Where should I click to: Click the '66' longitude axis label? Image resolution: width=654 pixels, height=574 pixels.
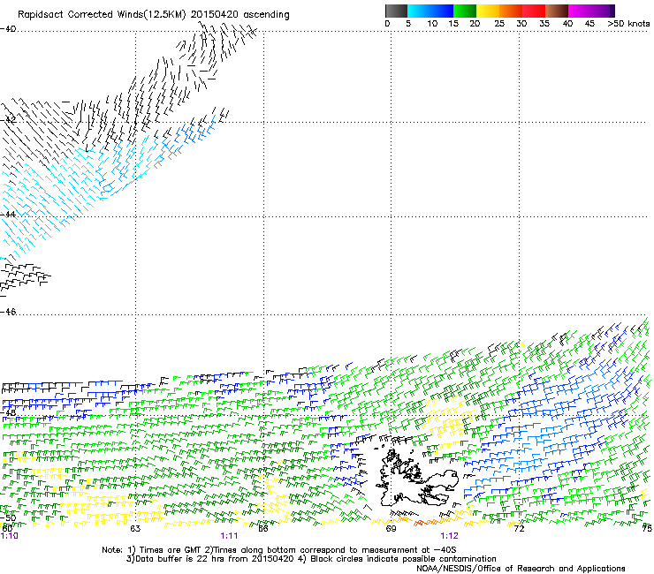click(263, 529)
